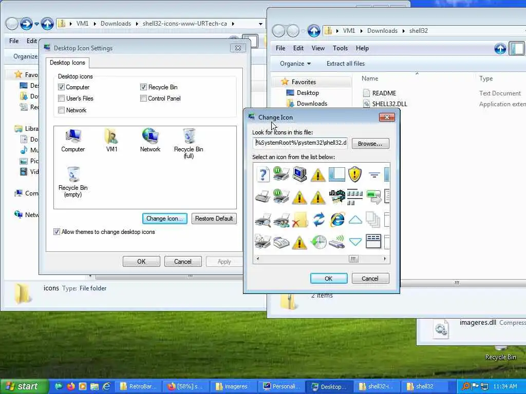Pick the plain printer icon without badge
The height and width of the screenshot is (394, 526).
pyautogui.click(x=262, y=196)
